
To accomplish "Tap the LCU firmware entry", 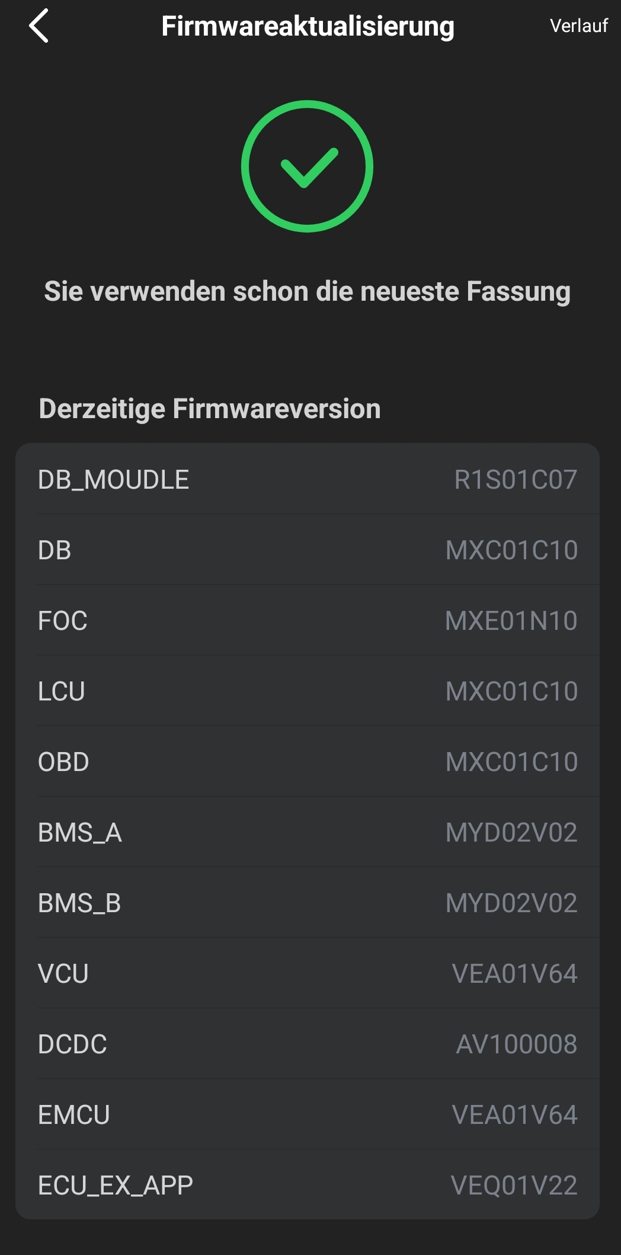I will (x=307, y=691).
